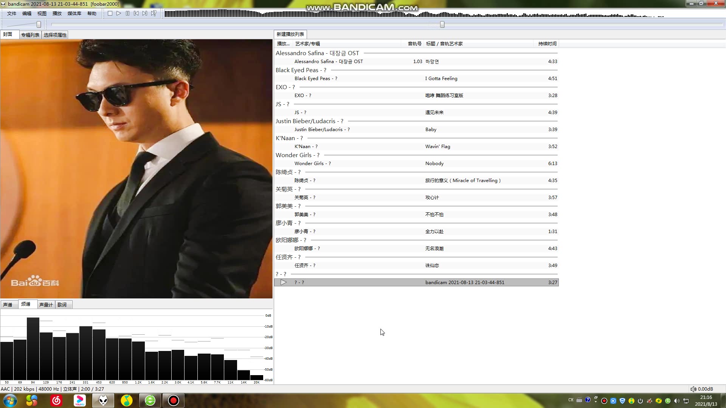Open the 编辑 menu

pyautogui.click(x=27, y=13)
